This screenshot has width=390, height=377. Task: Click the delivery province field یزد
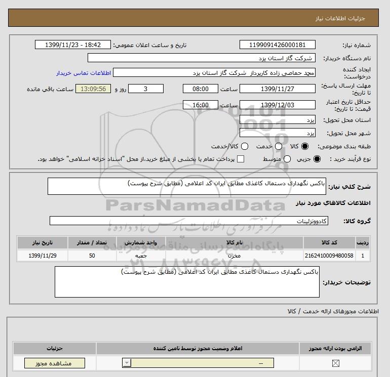[278, 119]
